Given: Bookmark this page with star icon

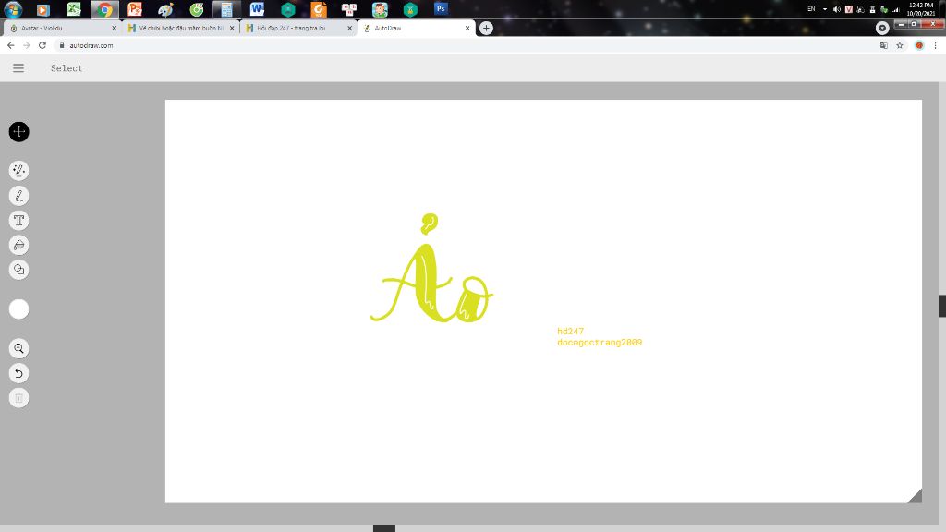Looking at the screenshot, I should pyautogui.click(x=900, y=45).
